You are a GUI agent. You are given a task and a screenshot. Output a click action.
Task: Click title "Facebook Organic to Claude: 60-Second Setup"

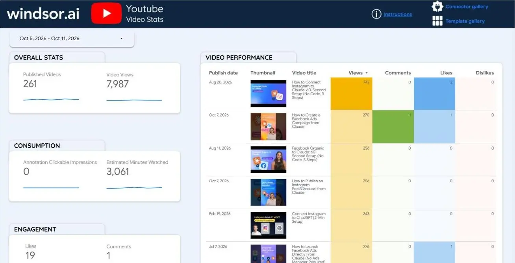point(308,154)
